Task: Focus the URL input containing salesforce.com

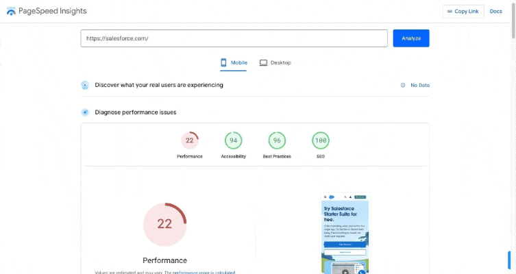Action: click(x=234, y=38)
